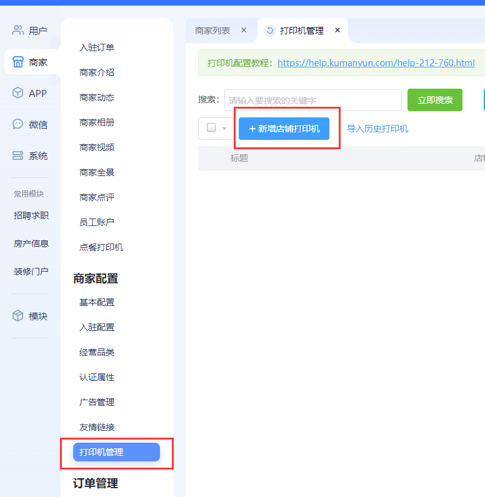The height and width of the screenshot is (497, 485).
Task: Switch to the 商家列表 tab
Action: click(x=212, y=31)
